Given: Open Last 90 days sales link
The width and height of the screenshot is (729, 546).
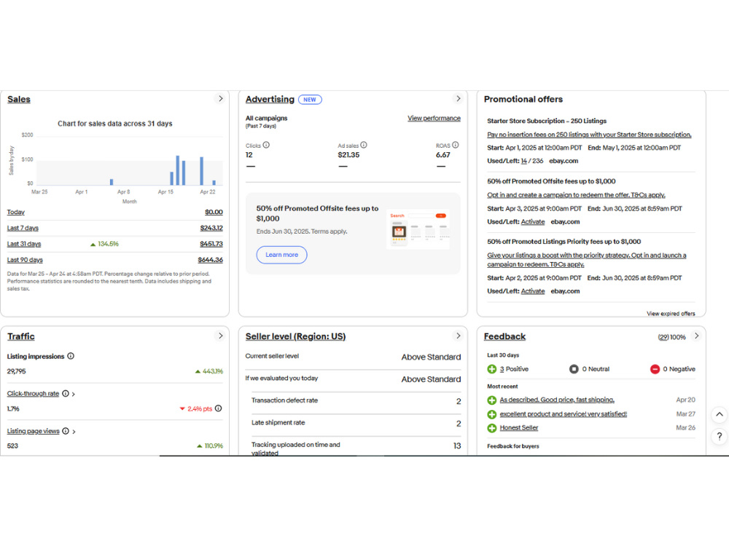Looking at the screenshot, I should point(25,260).
